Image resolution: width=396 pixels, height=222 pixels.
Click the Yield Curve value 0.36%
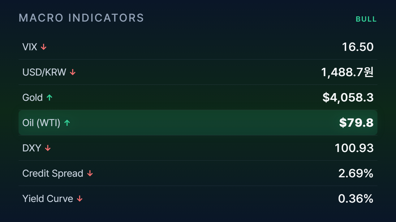(x=356, y=199)
